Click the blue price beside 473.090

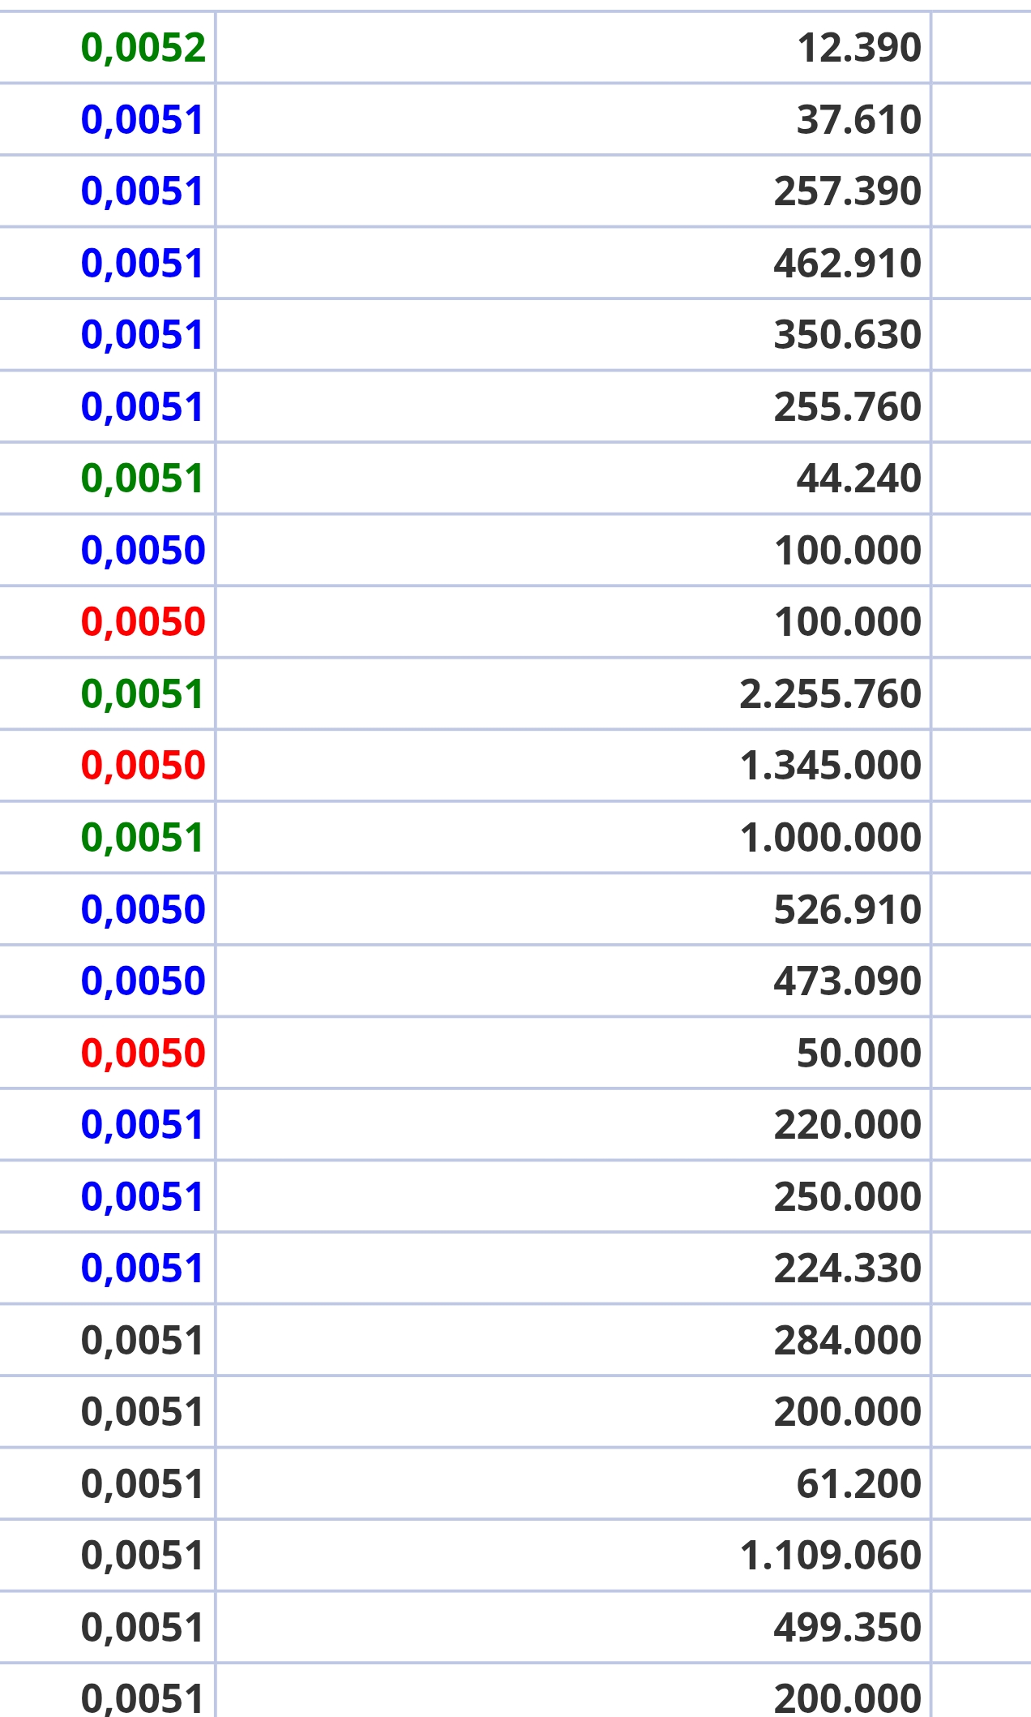click(x=143, y=981)
